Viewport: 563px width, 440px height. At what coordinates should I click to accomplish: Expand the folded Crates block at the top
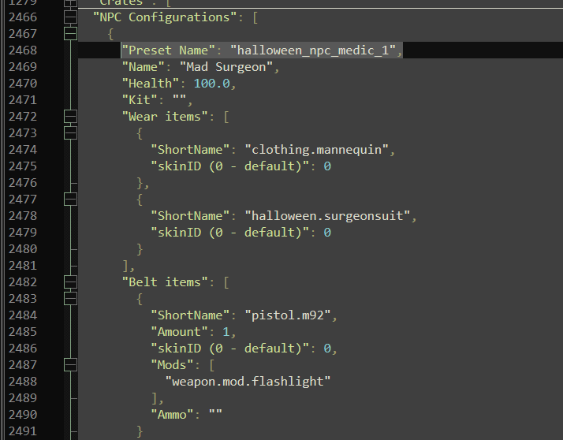70,2
